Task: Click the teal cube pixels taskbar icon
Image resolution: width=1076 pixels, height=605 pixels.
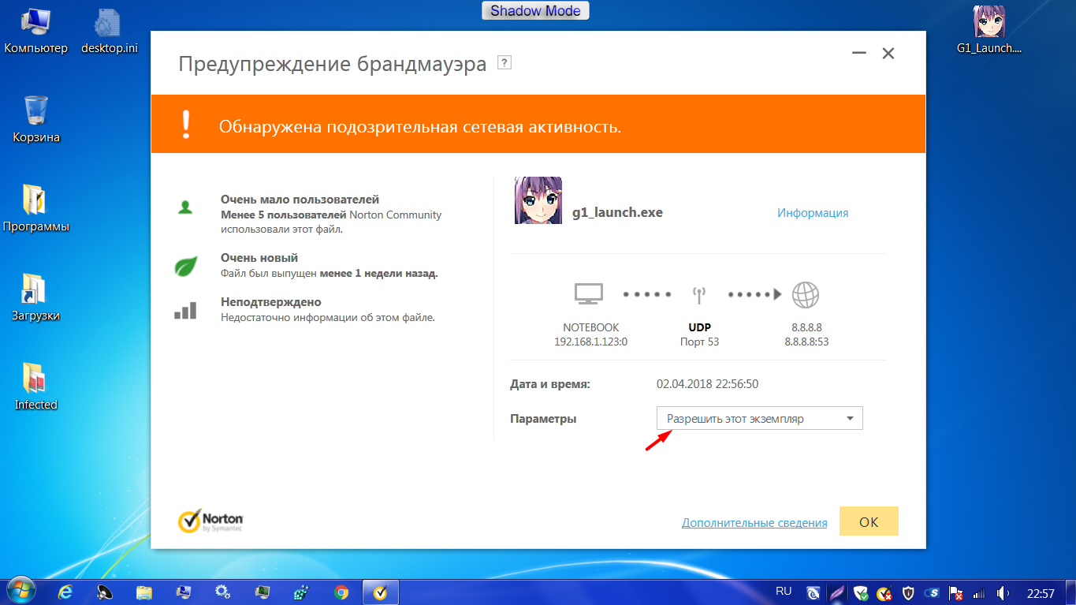Action: 301,592
